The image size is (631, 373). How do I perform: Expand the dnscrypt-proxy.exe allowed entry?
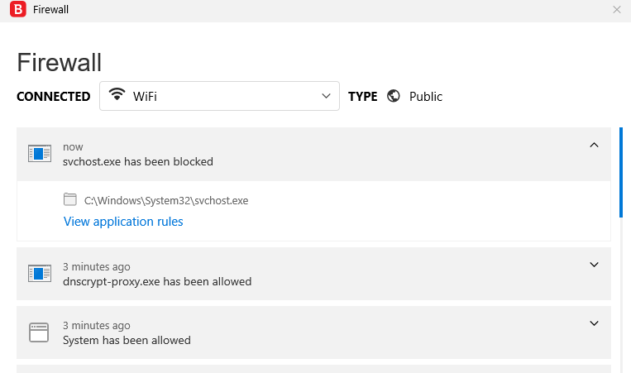tap(593, 265)
